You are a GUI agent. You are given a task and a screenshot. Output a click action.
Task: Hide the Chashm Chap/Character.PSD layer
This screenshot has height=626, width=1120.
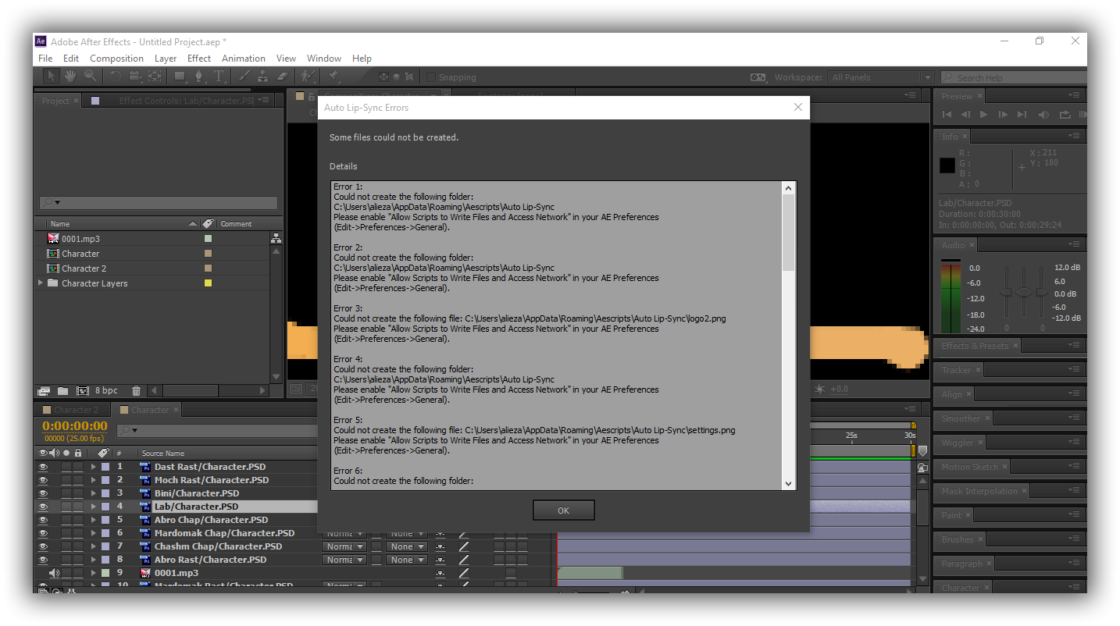[x=43, y=546]
